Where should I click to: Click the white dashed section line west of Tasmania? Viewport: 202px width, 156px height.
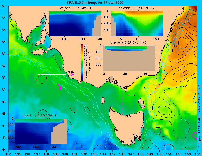pyautogui.click(x=96, y=114)
